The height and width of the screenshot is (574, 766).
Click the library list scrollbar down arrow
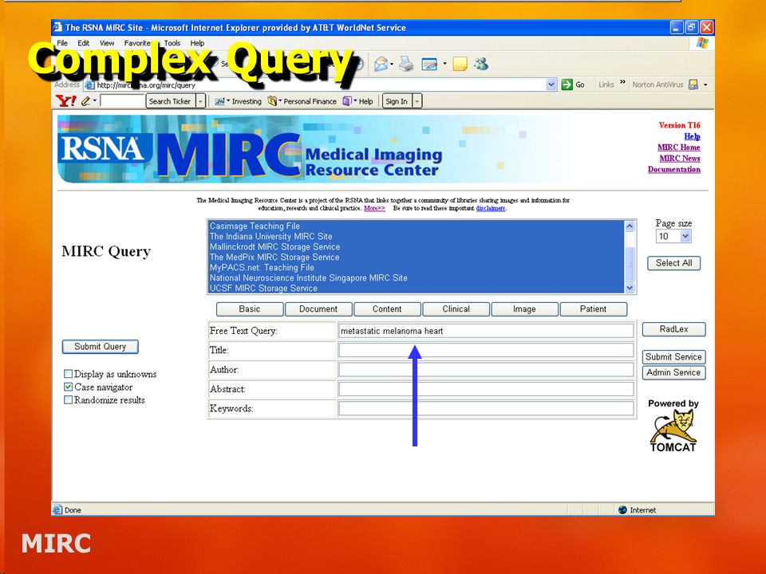click(x=630, y=288)
